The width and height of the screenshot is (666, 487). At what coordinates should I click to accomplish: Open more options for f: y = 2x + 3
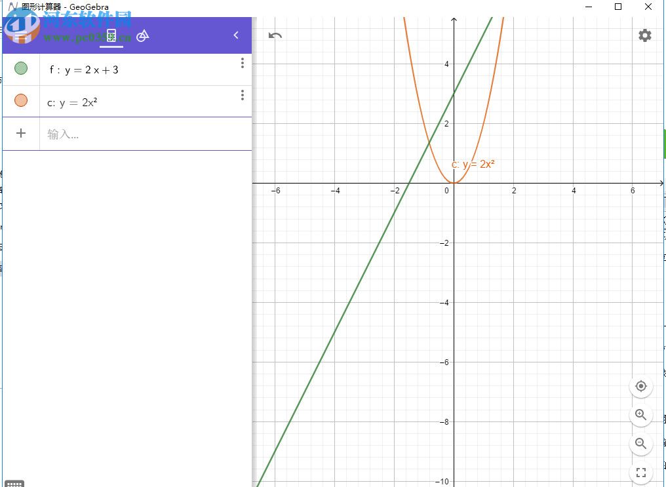pyautogui.click(x=243, y=63)
